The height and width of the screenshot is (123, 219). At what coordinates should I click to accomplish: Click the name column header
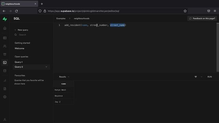coord(63,84)
